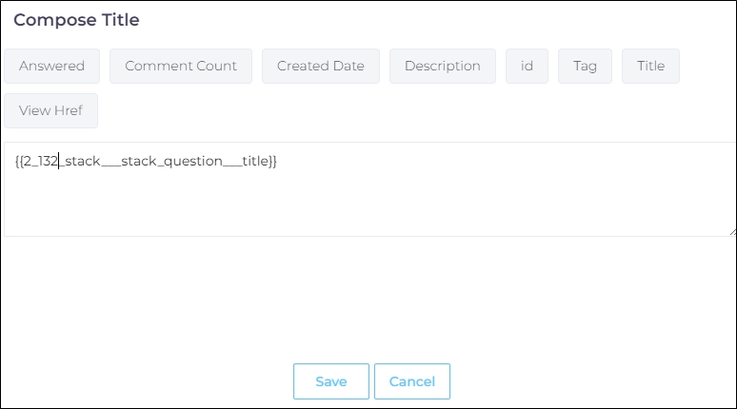Insert the Description field tag
737x409 pixels.
click(443, 67)
